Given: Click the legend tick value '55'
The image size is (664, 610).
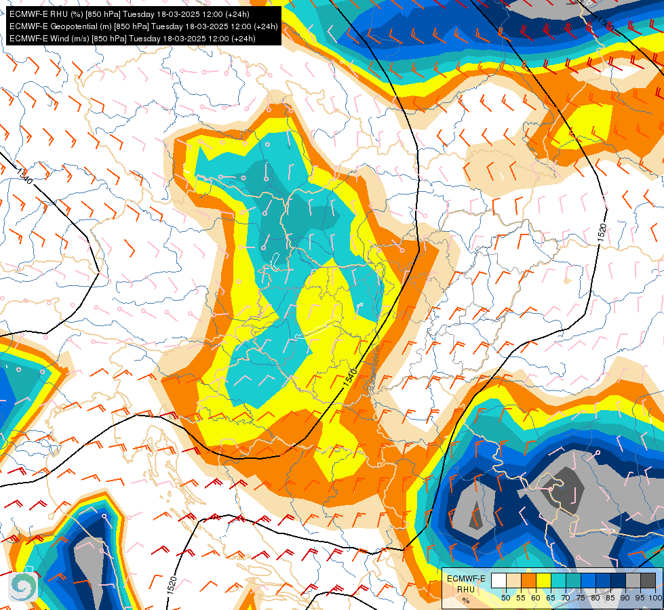Looking at the screenshot, I should tap(521, 598).
